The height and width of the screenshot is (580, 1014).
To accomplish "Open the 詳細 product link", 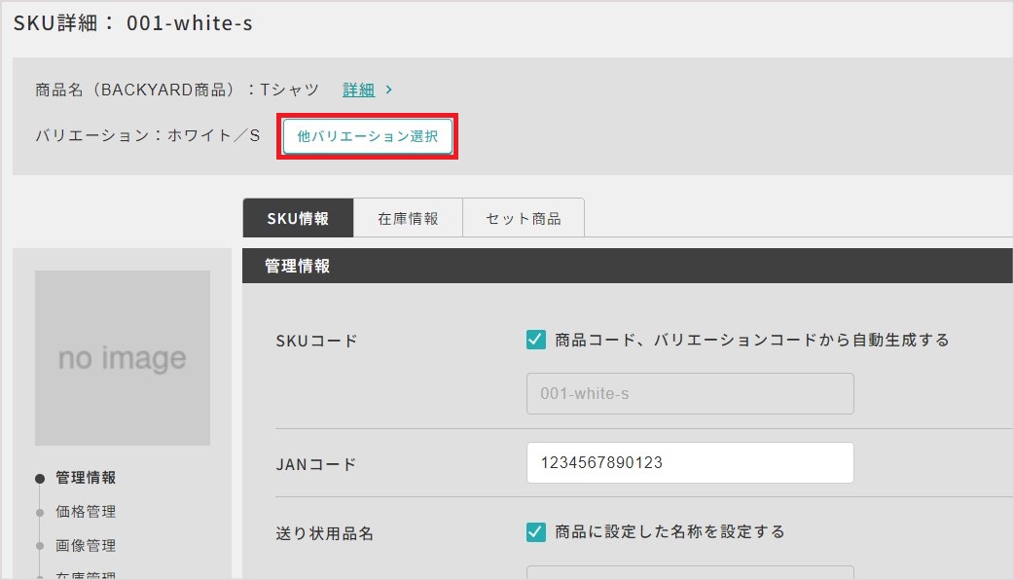I will (x=358, y=90).
